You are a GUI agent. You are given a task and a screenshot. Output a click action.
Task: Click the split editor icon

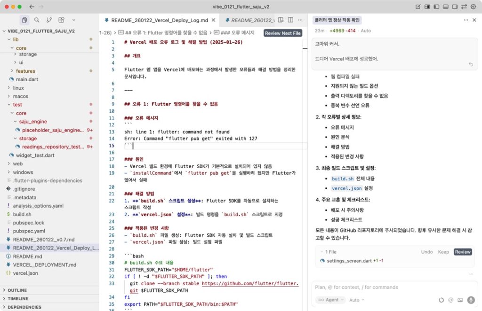[290, 20]
